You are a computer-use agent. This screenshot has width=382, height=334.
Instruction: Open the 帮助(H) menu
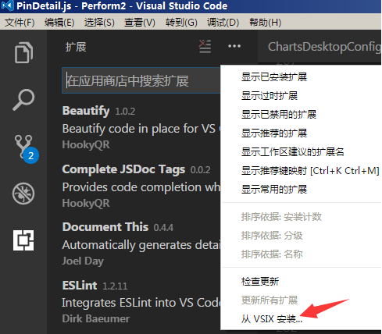coord(266,23)
